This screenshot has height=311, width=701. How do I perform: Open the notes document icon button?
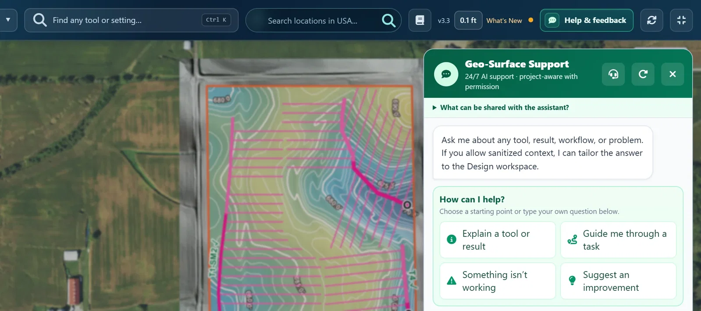coord(420,20)
